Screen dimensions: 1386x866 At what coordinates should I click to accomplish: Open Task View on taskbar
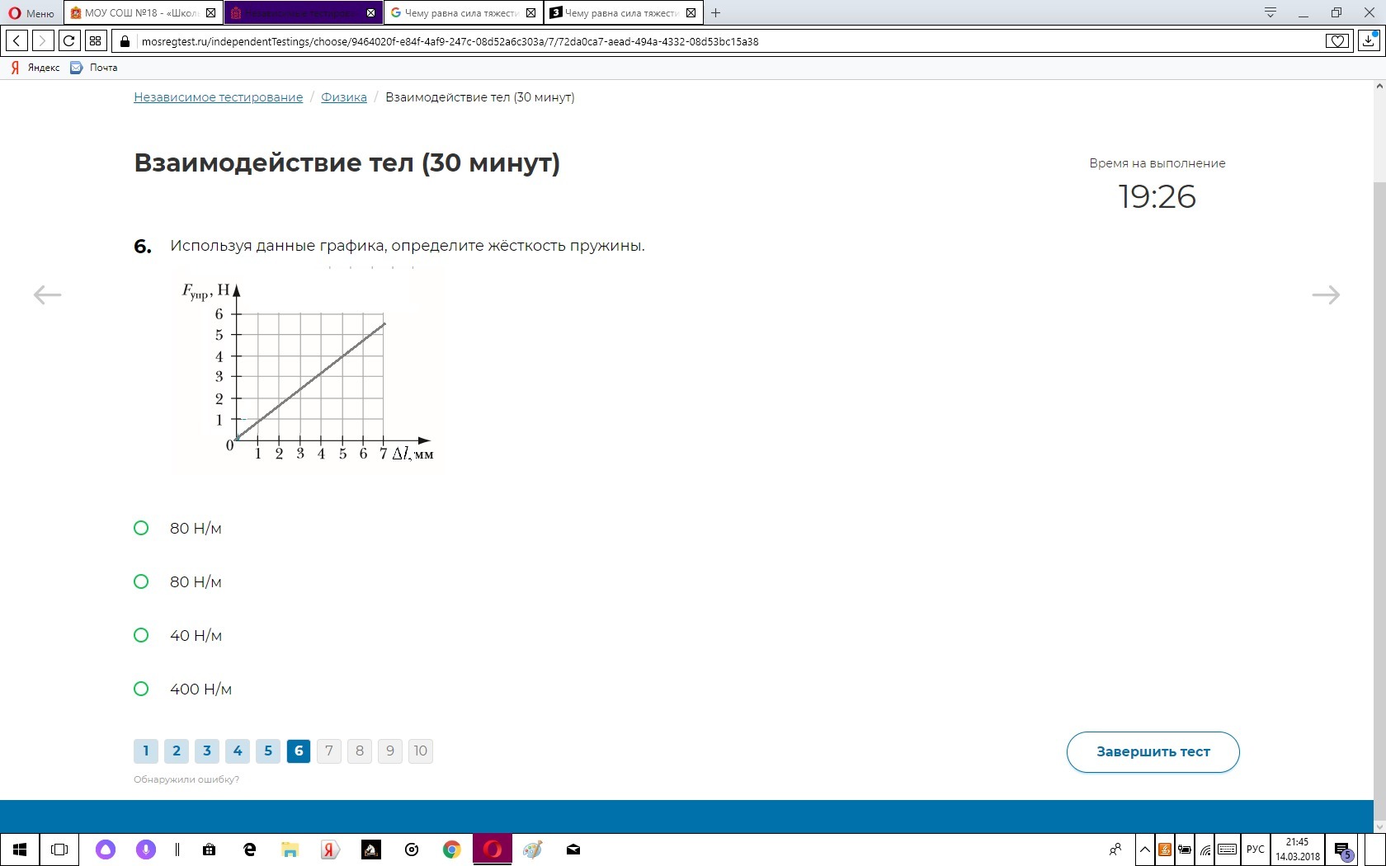[59, 850]
